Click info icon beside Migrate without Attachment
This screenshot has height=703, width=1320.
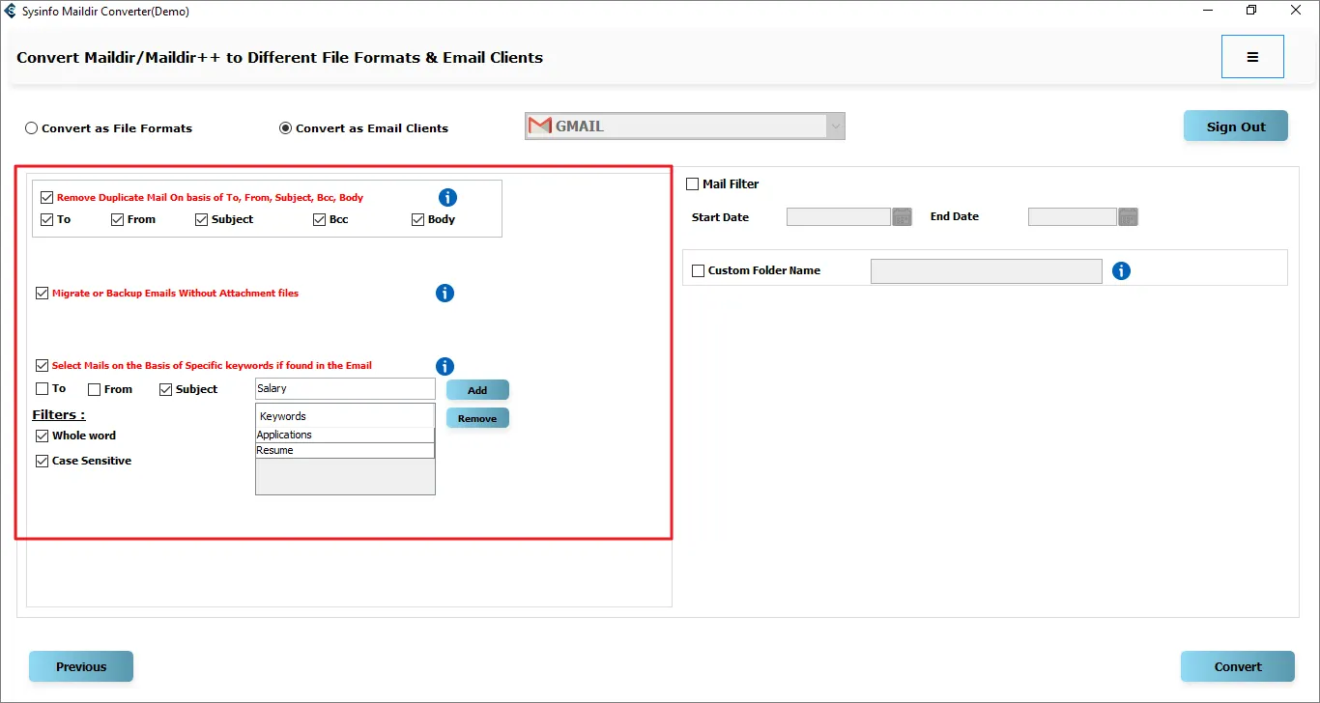[x=445, y=293]
